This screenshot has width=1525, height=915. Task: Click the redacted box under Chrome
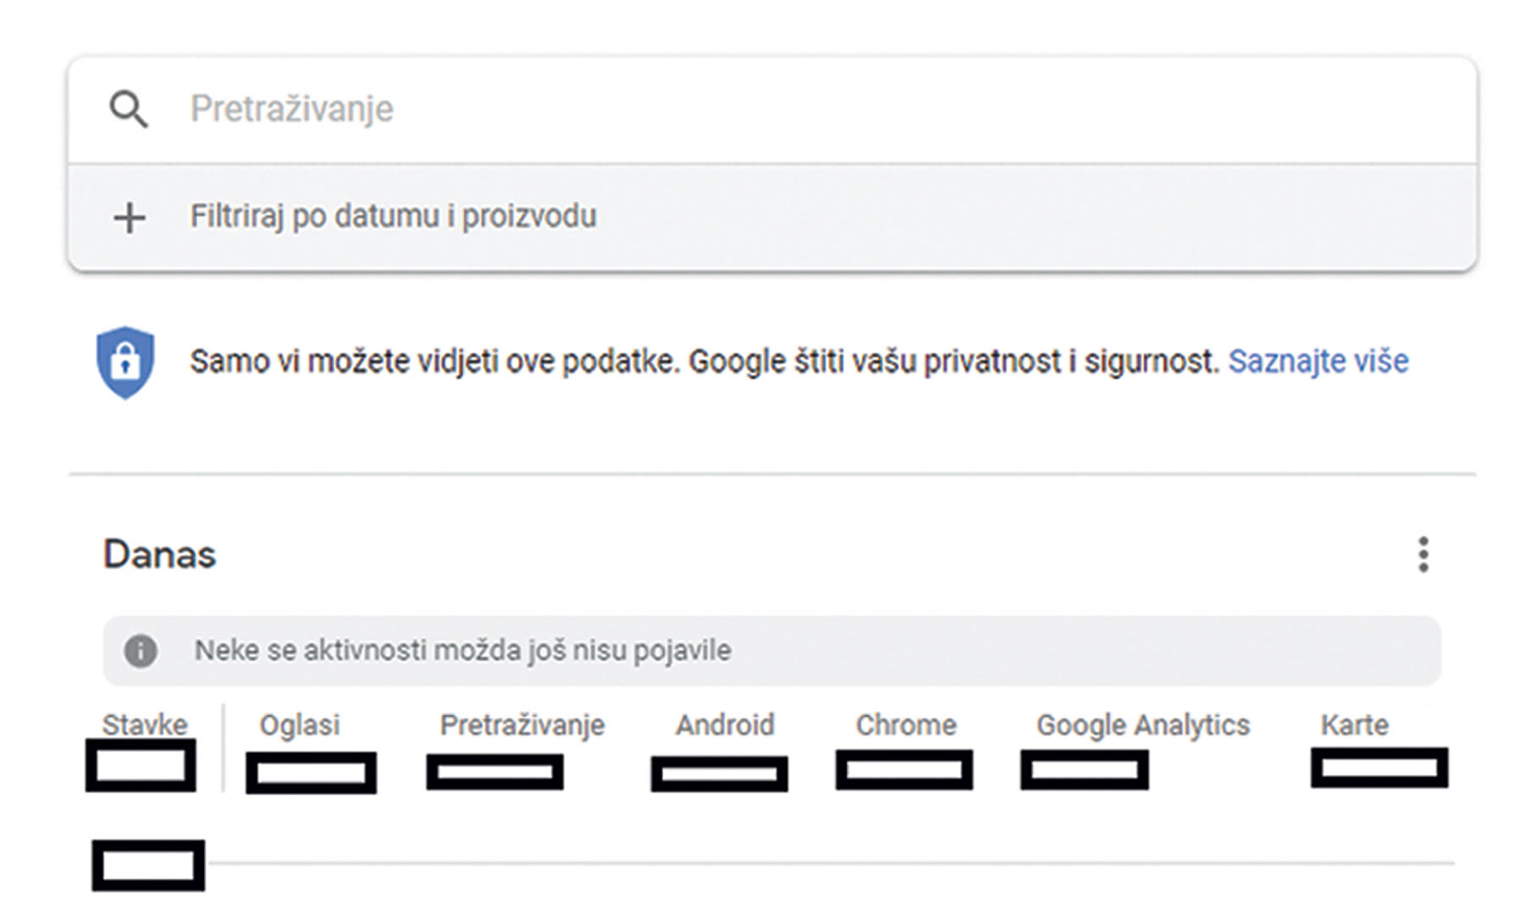(x=904, y=770)
